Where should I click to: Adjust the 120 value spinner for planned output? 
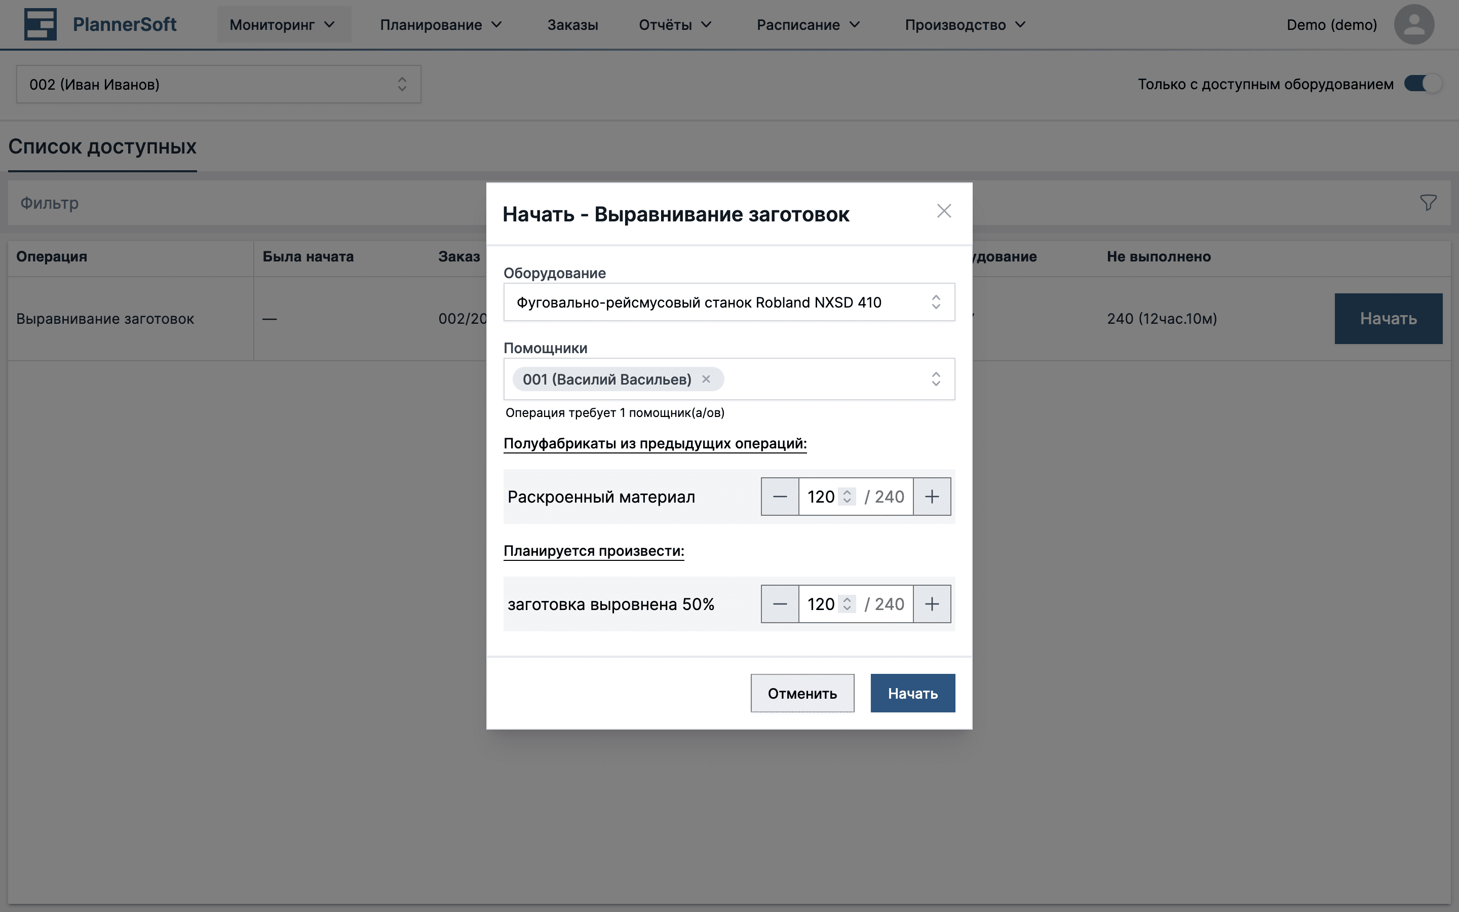coord(848,603)
